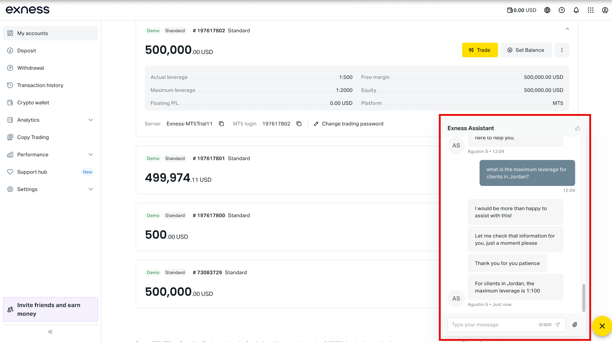The image size is (612, 342).
Task: Click the send message arrow icon
Action: [x=557, y=324]
